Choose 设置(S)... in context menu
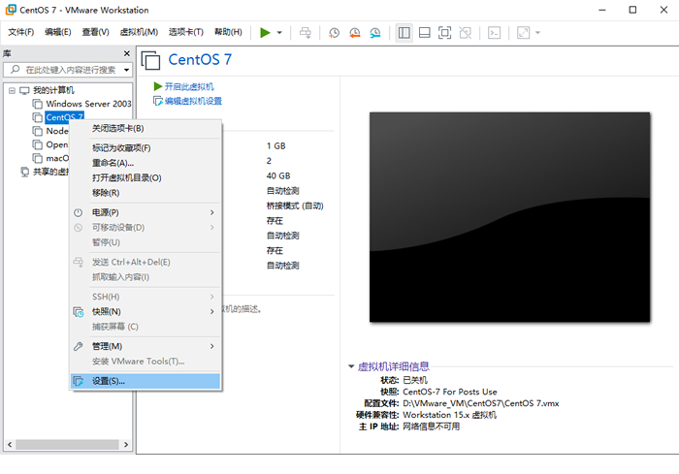The height and width of the screenshot is (474, 679). [x=145, y=381]
